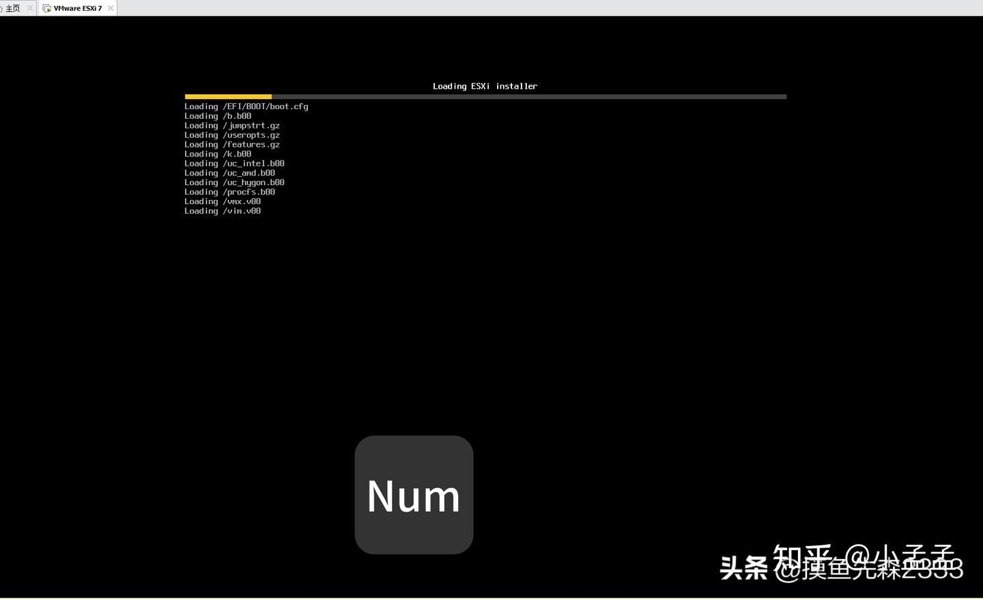This screenshot has width=983, height=600.
Task: Click the home icon on 主页 tab
Action: click(x=2, y=8)
